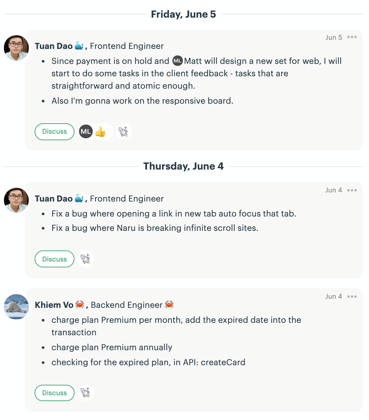Image resolution: width=369 pixels, height=420 pixels.
Task: Open Tuan Dao's avatar on Thursday post
Action: pos(16,200)
